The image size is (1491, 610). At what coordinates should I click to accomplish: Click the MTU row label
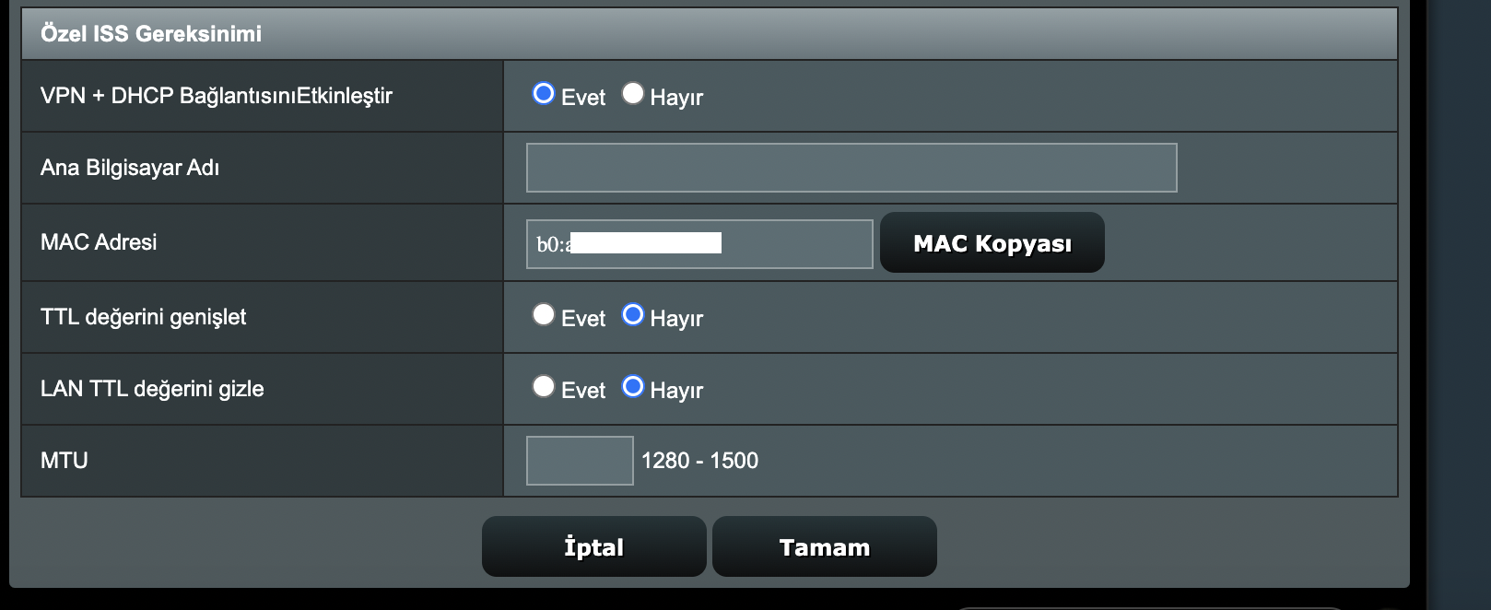(65, 461)
